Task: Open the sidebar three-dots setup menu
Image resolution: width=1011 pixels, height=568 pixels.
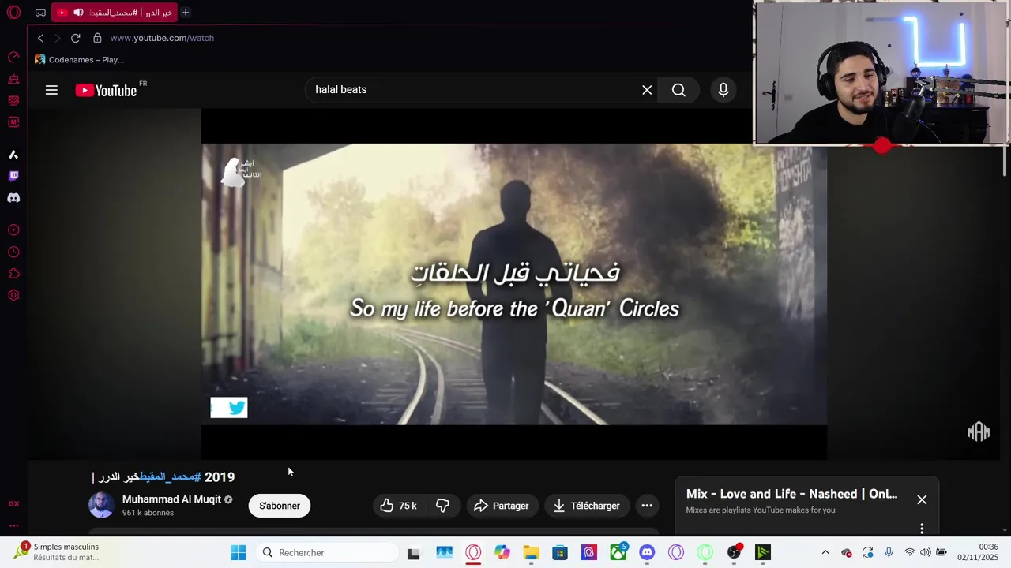Action: 13,525
